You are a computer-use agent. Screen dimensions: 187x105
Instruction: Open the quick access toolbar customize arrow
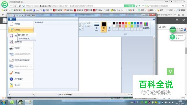22,16
